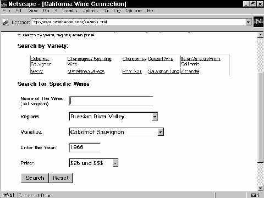Follow the Italian Varietals From California link
The image size is (264, 198).
tap(200, 62)
